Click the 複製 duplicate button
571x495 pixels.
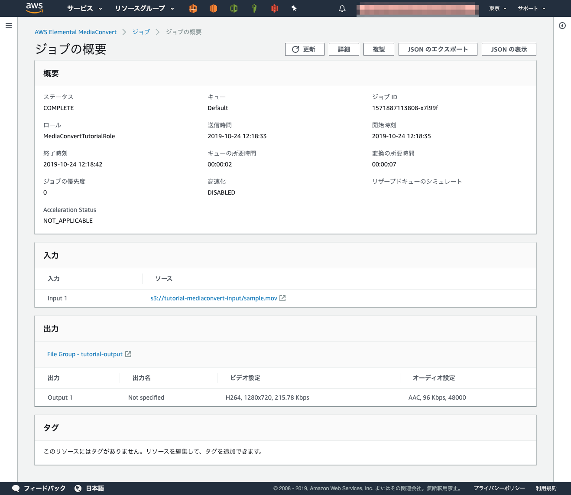point(379,49)
